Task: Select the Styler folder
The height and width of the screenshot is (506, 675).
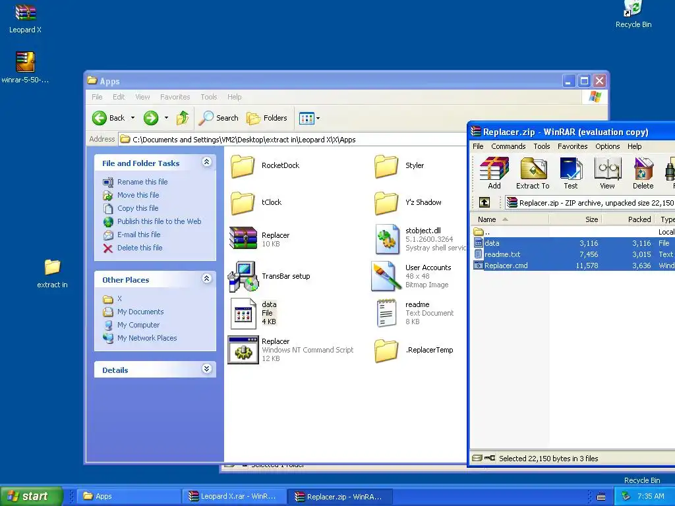Action: [399, 165]
